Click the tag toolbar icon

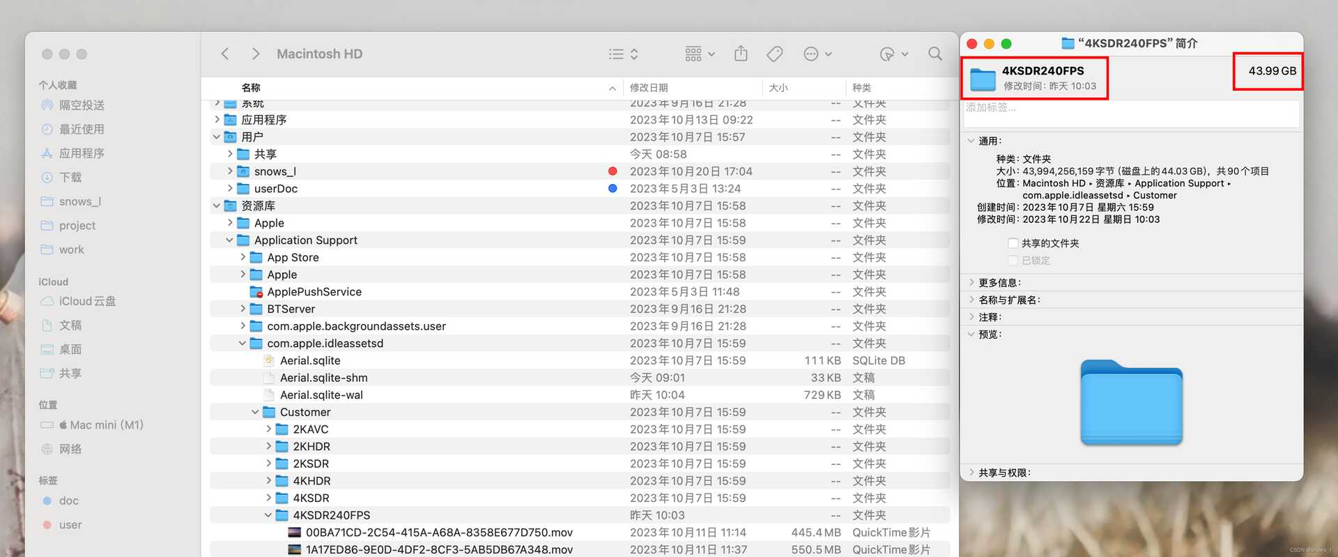coord(774,54)
